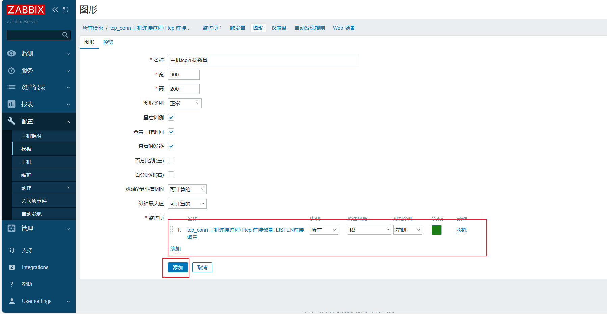
Task: Toggle the 查看工作时间 checkbox
Action: [171, 132]
